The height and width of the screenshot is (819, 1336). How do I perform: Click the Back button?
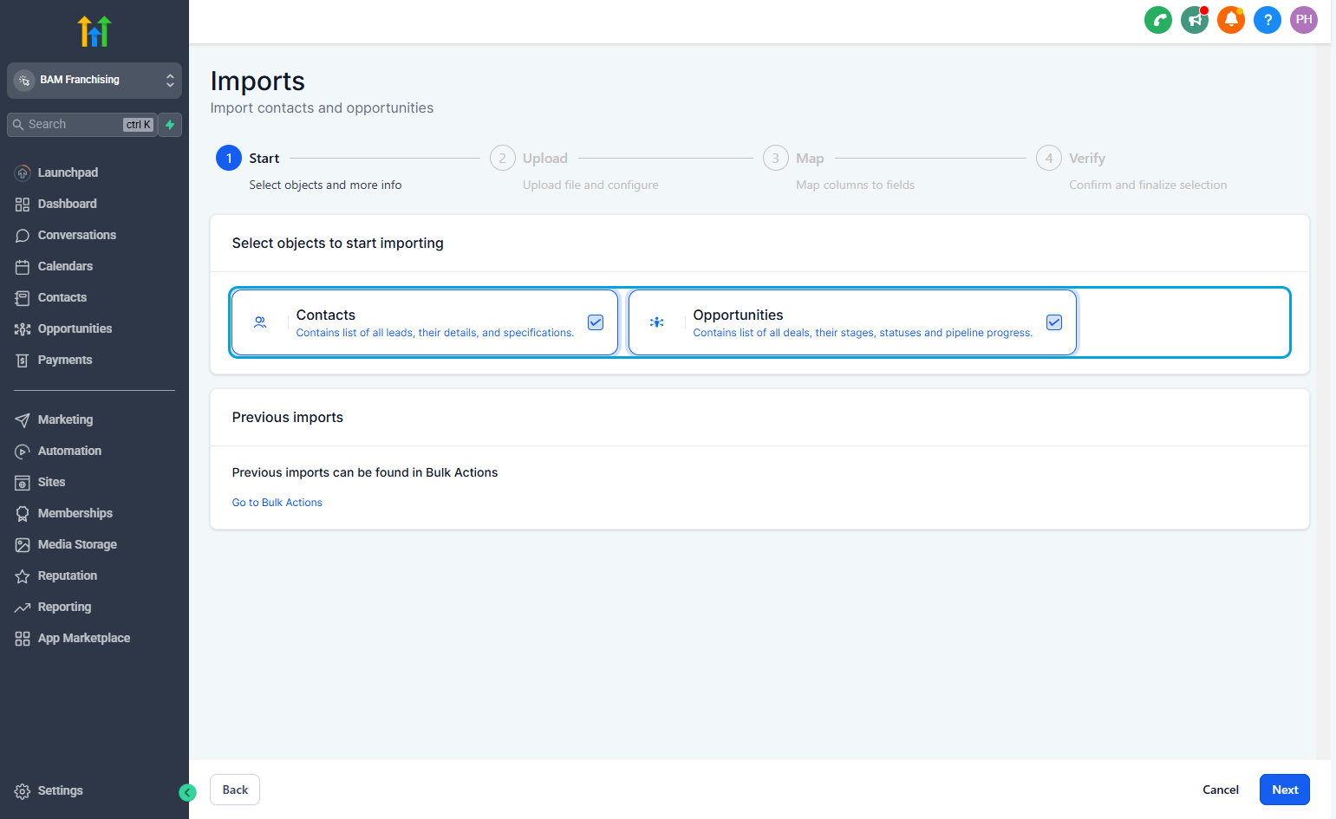[x=235, y=790]
